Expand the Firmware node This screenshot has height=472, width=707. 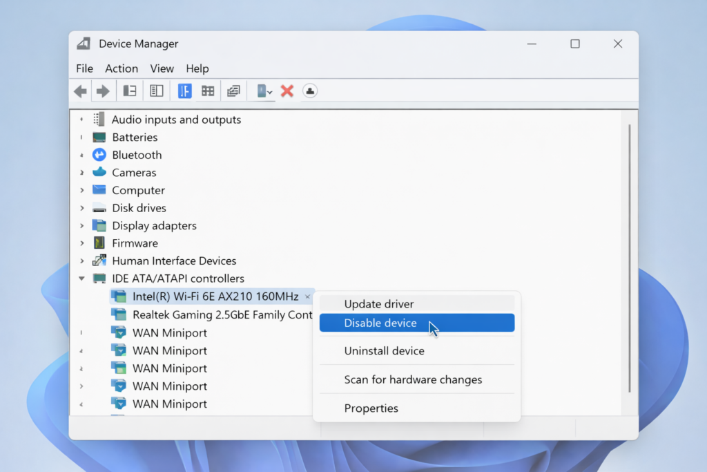81,243
